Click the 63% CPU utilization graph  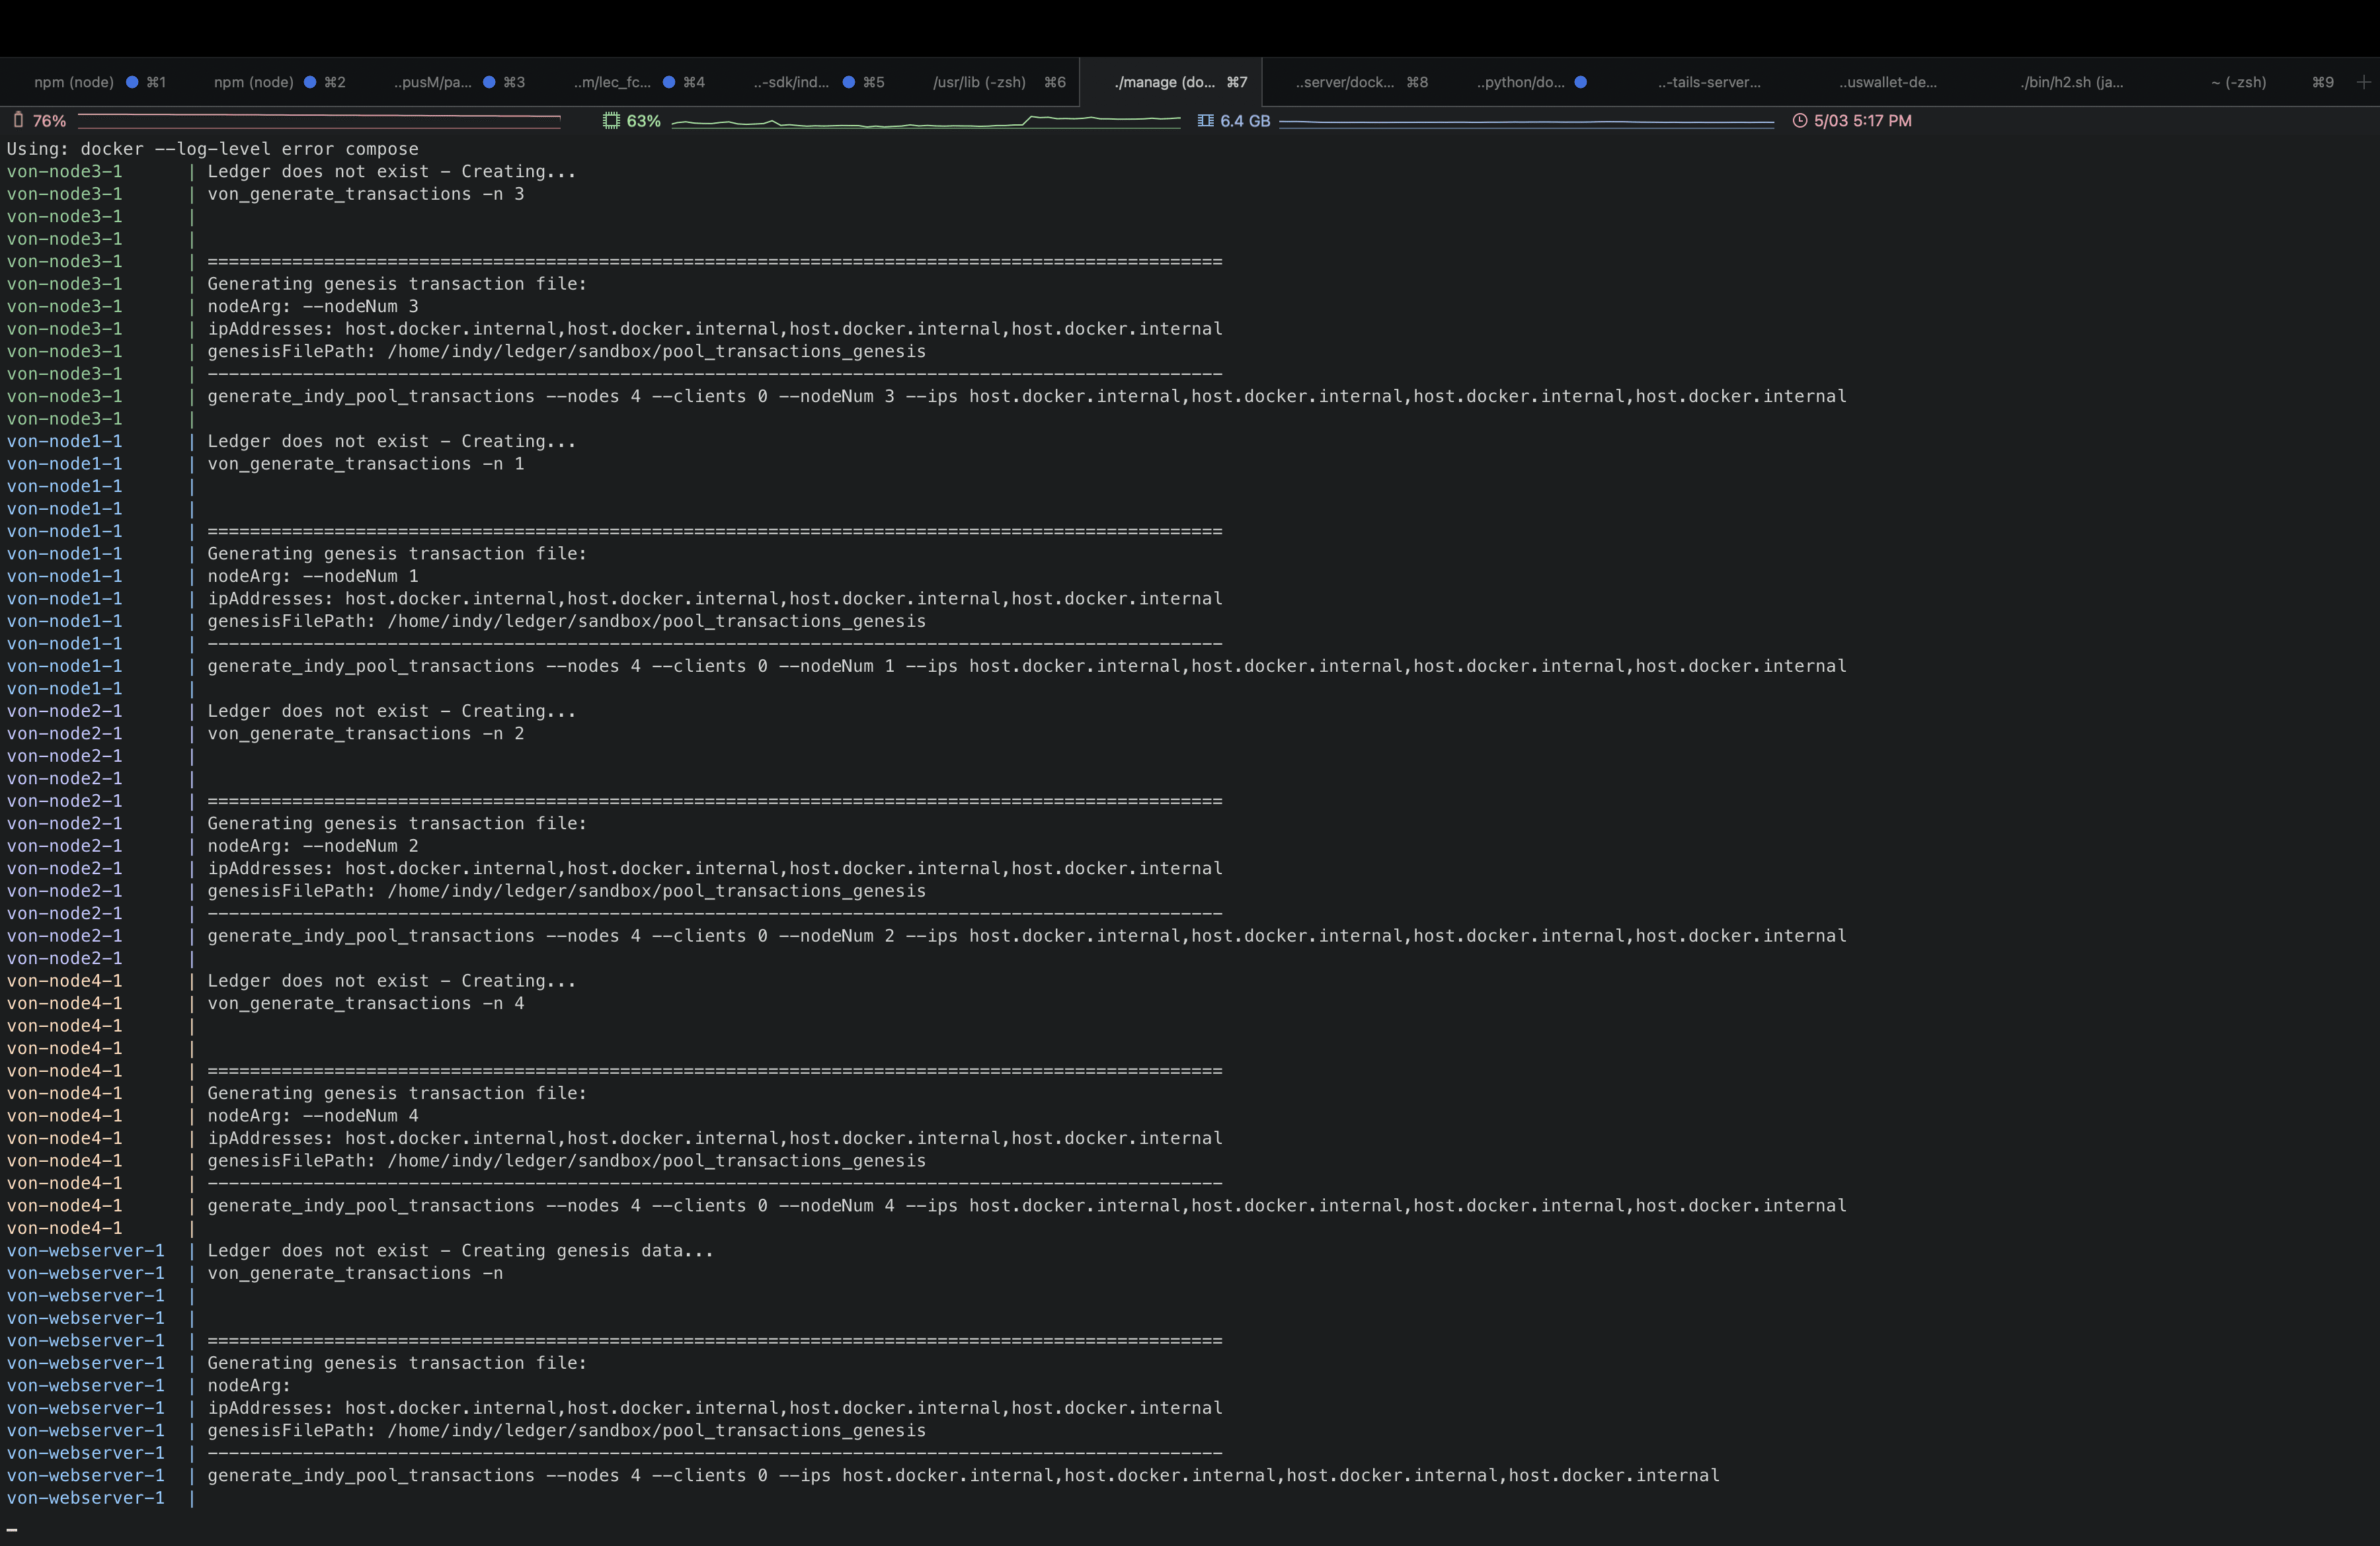coord(926,121)
